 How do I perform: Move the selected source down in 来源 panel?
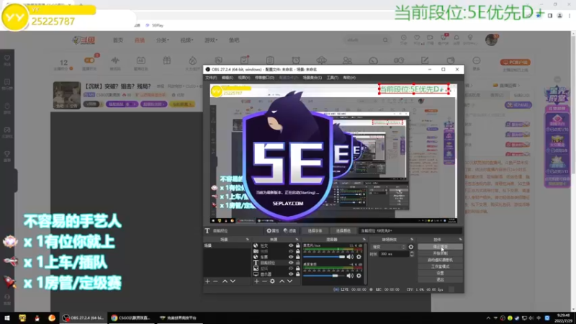(290, 282)
